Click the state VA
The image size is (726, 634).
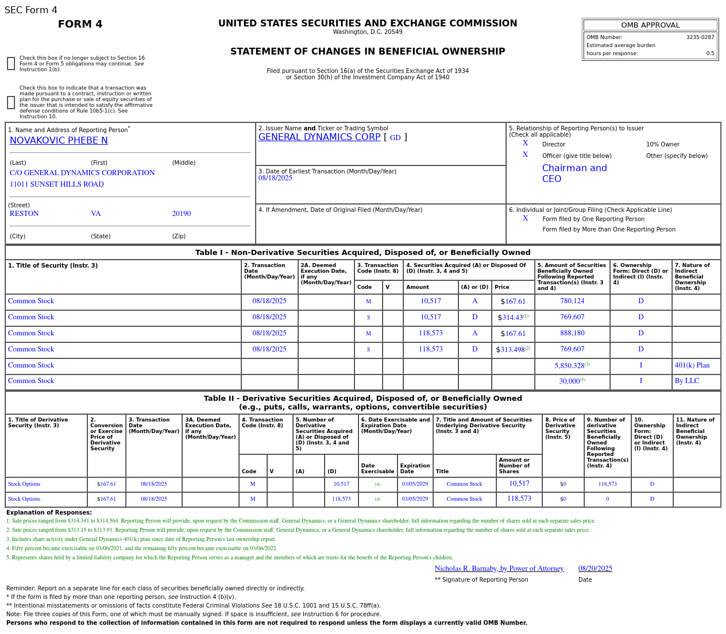pos(95,214)
